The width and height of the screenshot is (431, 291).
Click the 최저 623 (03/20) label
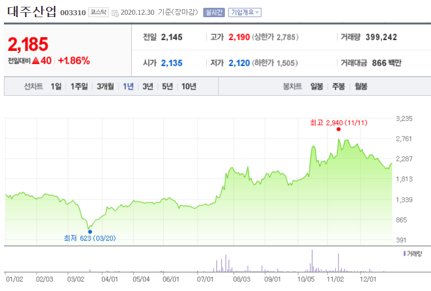click(90, 238)
